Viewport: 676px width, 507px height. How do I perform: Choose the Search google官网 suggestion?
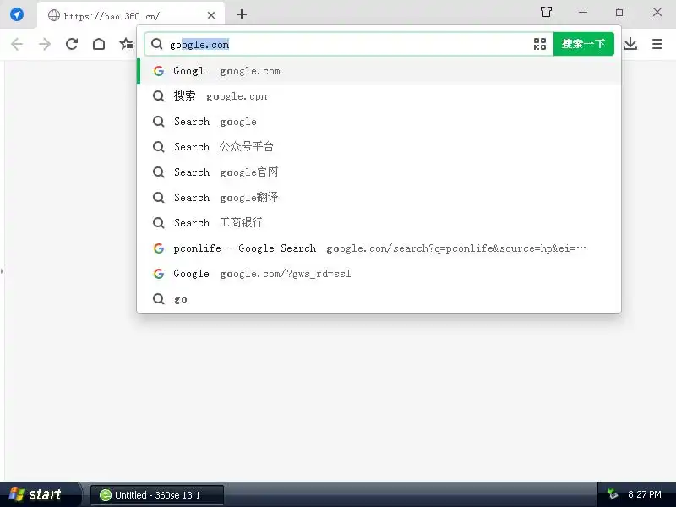click(379, 172)
